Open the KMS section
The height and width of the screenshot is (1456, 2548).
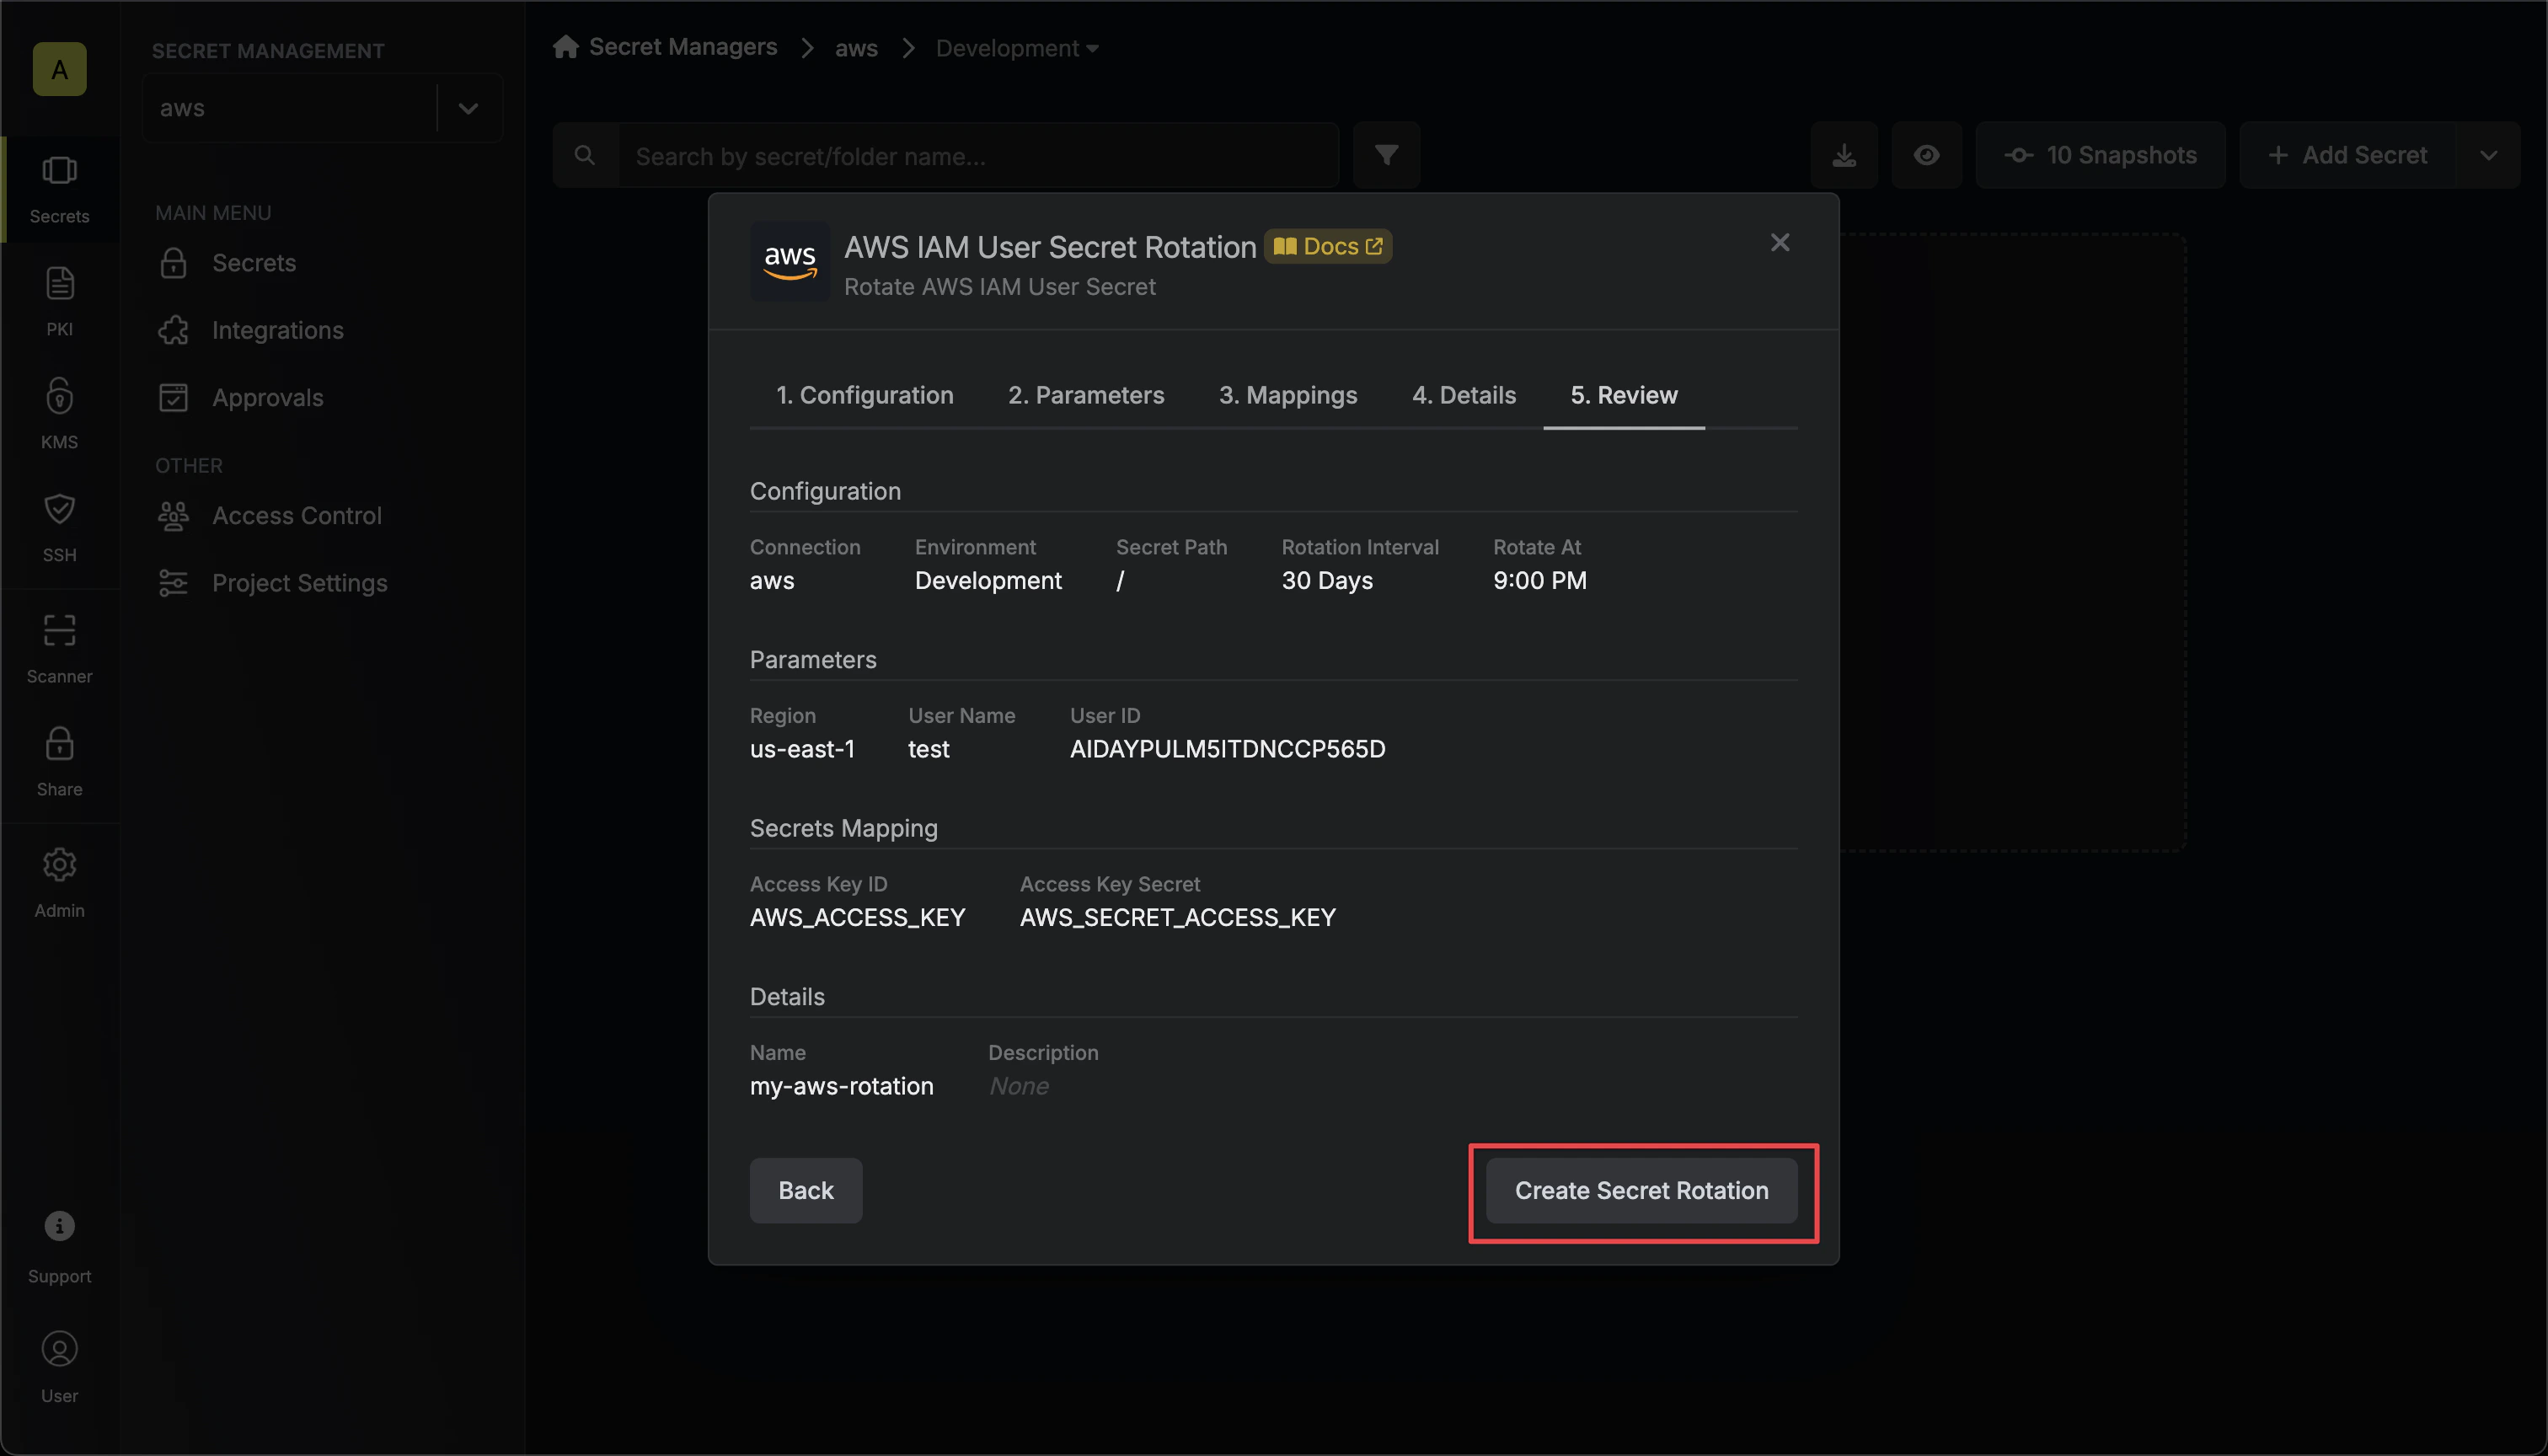59,413
